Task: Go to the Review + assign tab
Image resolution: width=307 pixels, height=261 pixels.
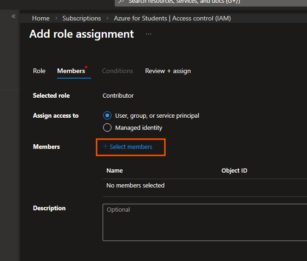Action: (168, 71)
